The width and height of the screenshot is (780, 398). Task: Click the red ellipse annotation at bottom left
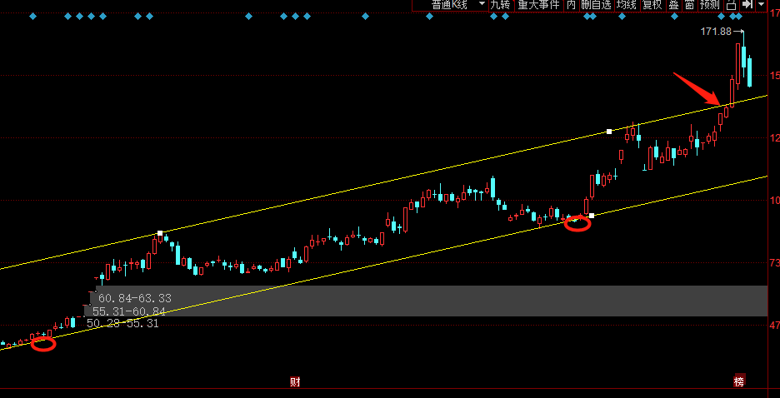(x=43, y=345)
